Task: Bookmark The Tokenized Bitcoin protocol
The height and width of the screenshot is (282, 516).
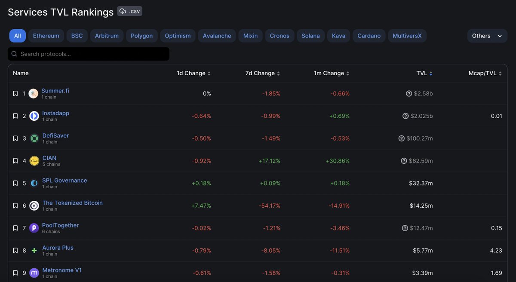Action: [x=15, y=205]
